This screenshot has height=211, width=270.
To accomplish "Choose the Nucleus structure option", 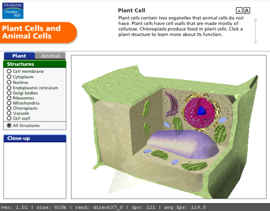I will click(x=9, y=82).
